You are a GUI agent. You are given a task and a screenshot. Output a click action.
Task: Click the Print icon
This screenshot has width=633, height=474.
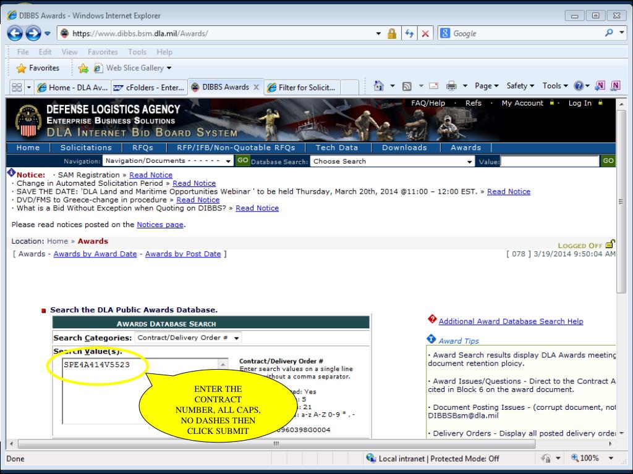pyautogui.click(x=451, y=85)
